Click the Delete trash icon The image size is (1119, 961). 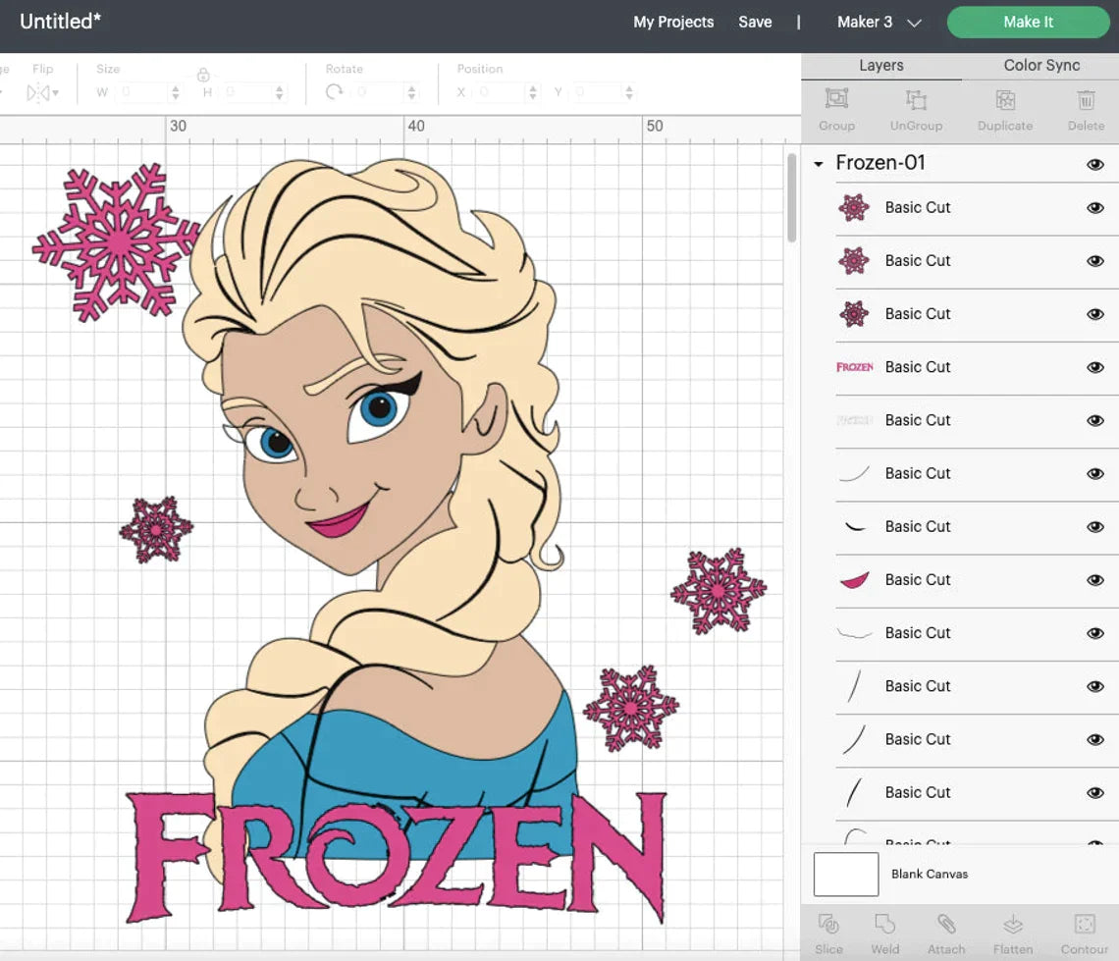pyautogui.click(x=1086, y=100)
